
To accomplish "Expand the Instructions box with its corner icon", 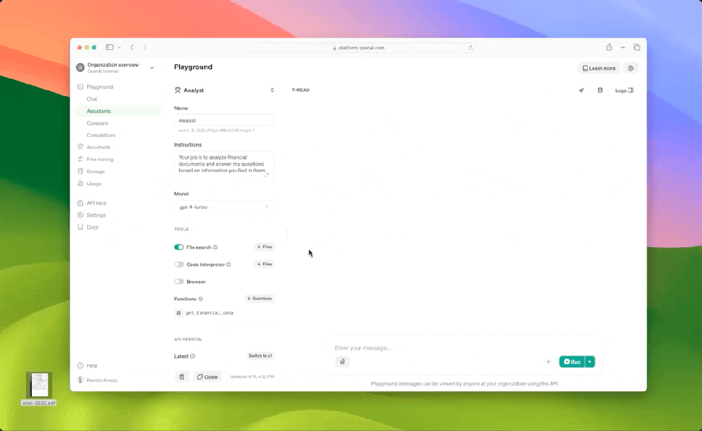I will point(267,175).
